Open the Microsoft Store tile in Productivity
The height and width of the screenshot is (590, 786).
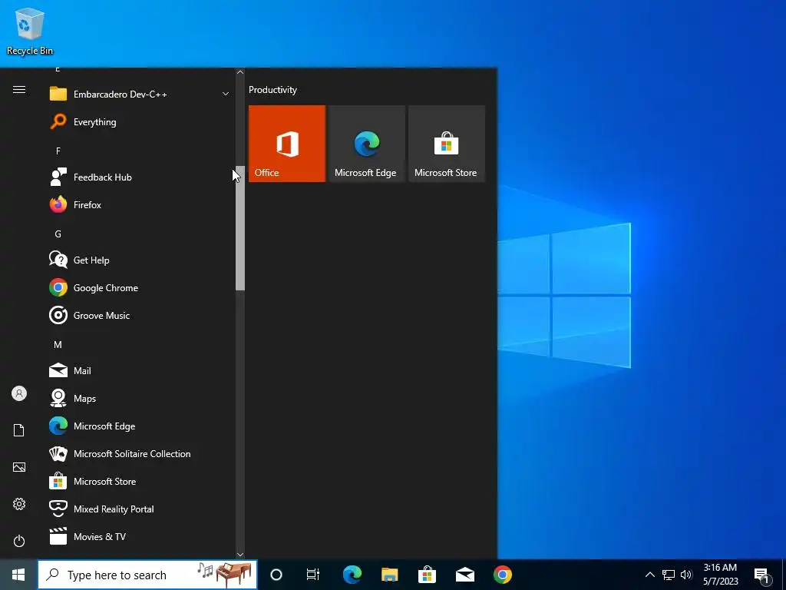click(x=447, y=144)
